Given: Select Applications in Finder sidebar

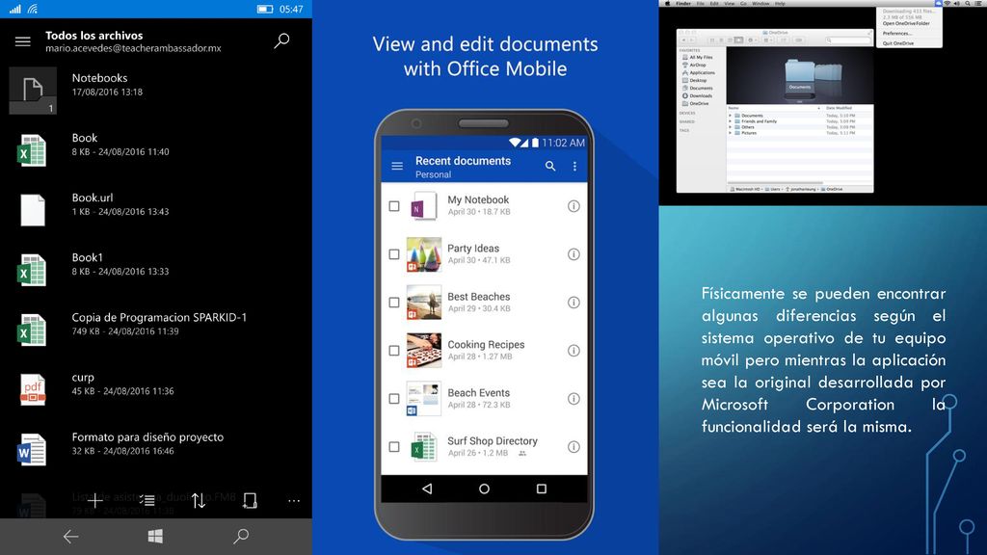Looking at the screenshot, I should pyautogui.click(x=699, y=72).
